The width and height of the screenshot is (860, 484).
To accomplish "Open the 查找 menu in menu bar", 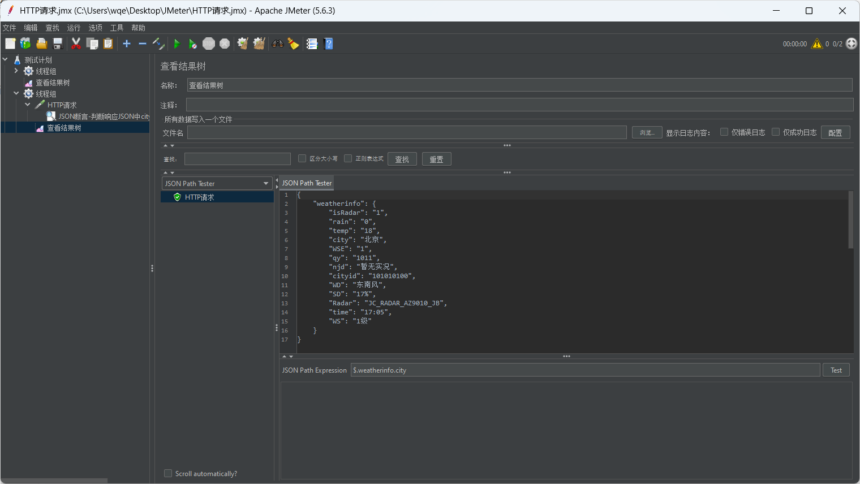I will tap(52, 28).
